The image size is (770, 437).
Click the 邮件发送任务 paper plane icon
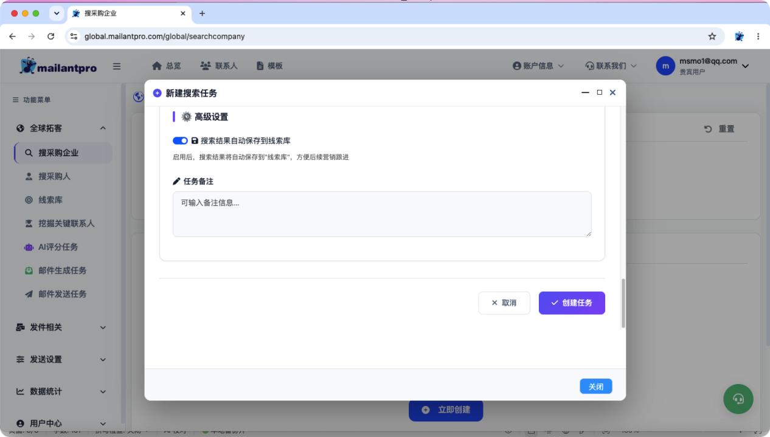click(29, 294)
